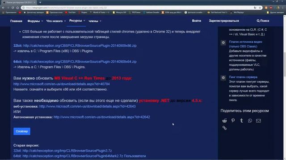
Task: Download old 32bit CLRBrowserSourcePlugin3.7z
Action: [x=67, y=151]
